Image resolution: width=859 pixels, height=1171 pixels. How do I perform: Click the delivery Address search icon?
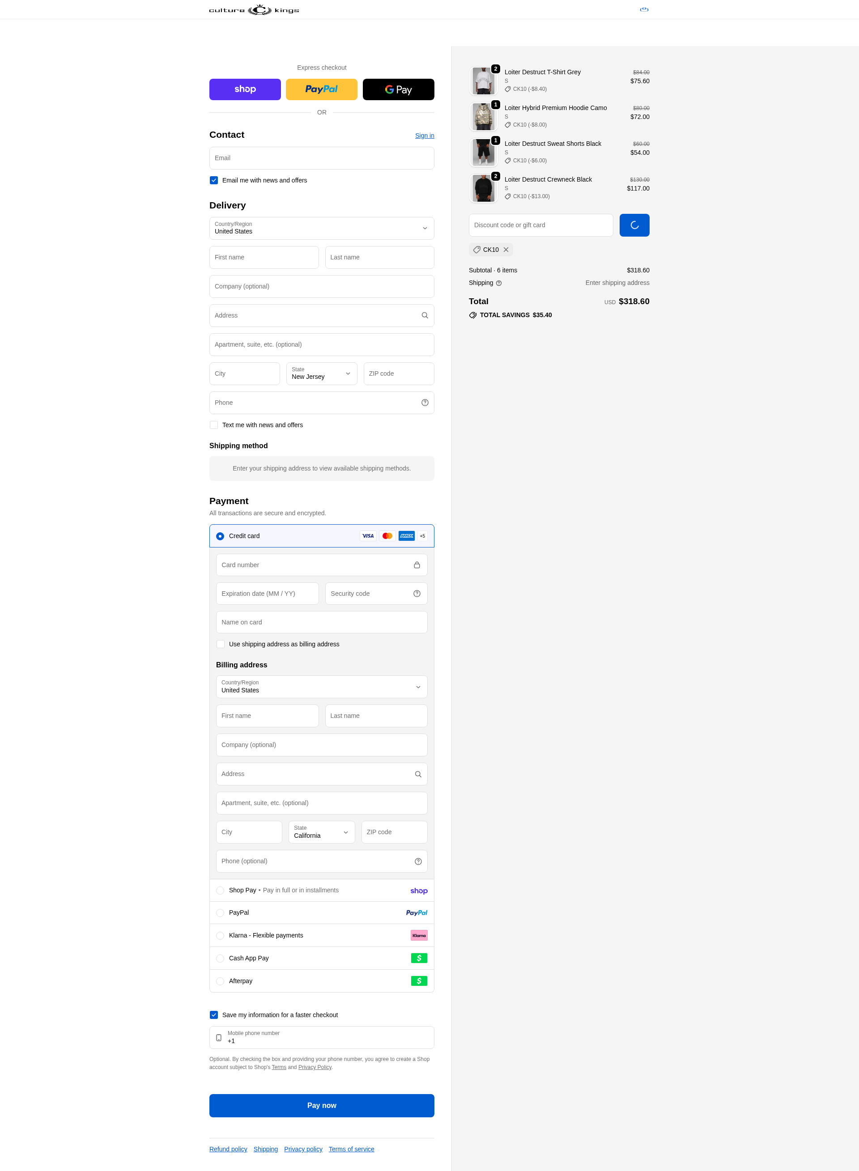(424, 315)
